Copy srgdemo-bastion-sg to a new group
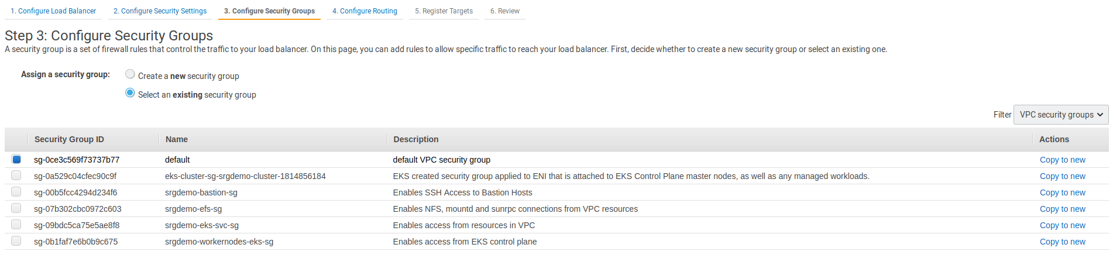 (1062, 192)
